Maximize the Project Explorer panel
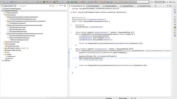 tap(65, 6)
